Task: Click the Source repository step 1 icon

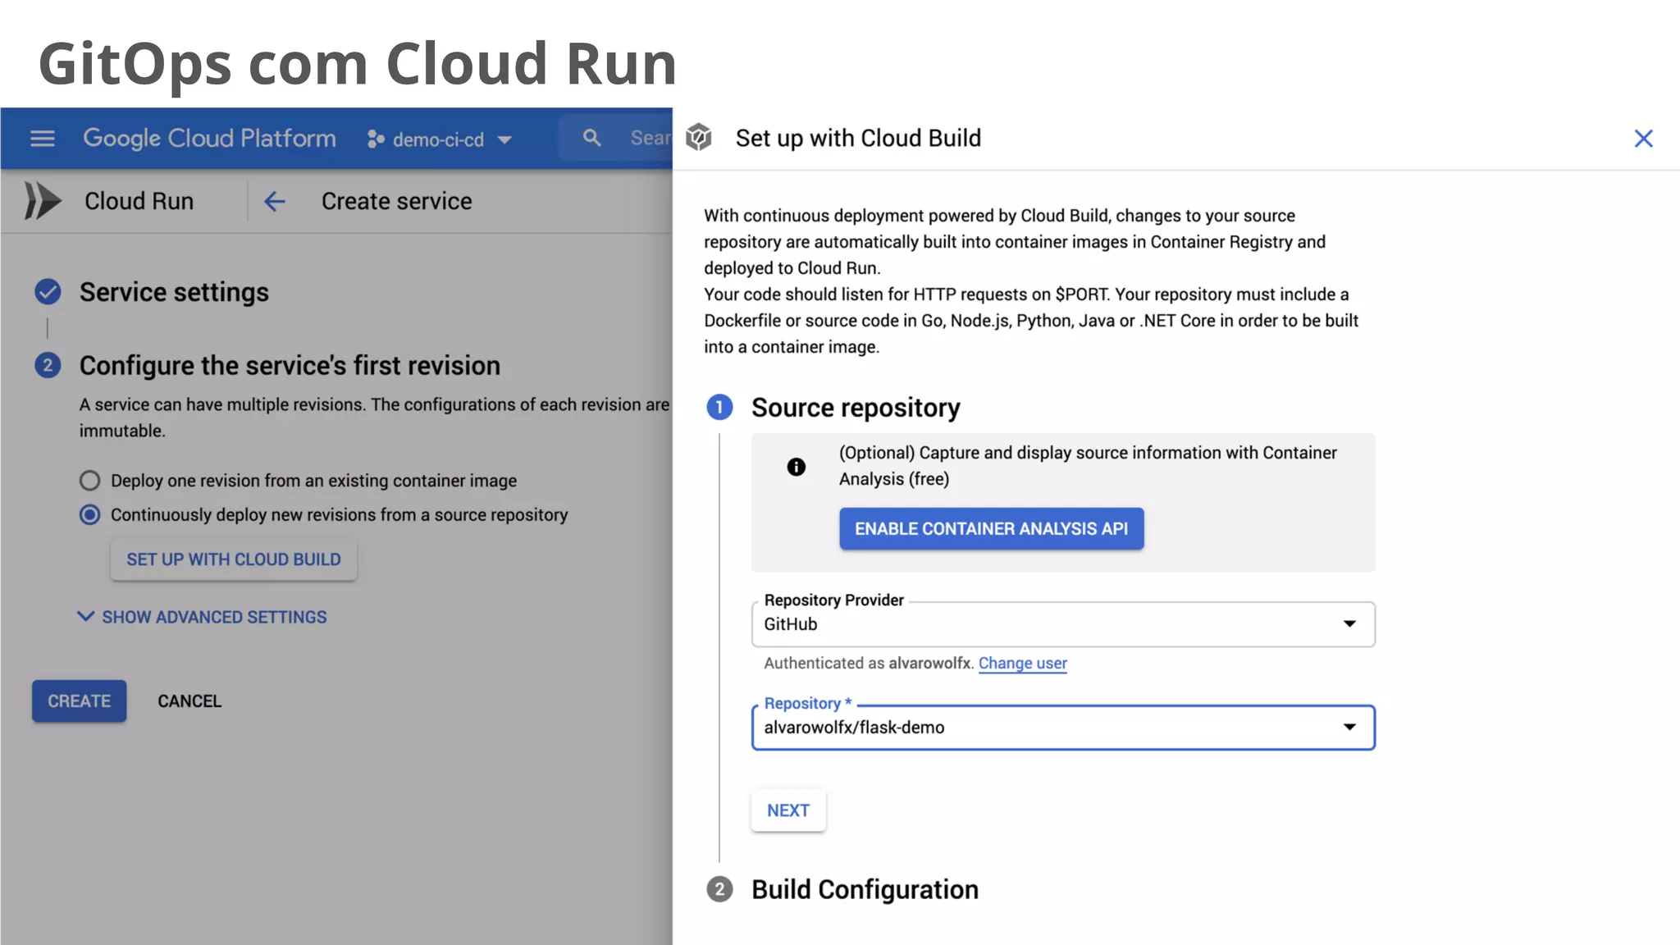Action: 719,407
